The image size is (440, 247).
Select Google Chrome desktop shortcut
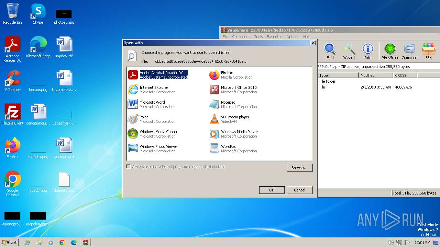12,184
